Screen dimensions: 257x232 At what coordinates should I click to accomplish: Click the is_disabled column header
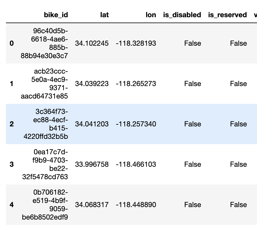[x=182, y=15]
